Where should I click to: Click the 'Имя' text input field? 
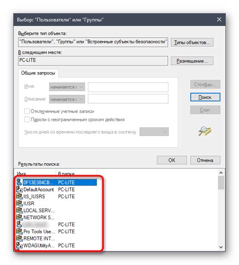click(x=128, y=87)
